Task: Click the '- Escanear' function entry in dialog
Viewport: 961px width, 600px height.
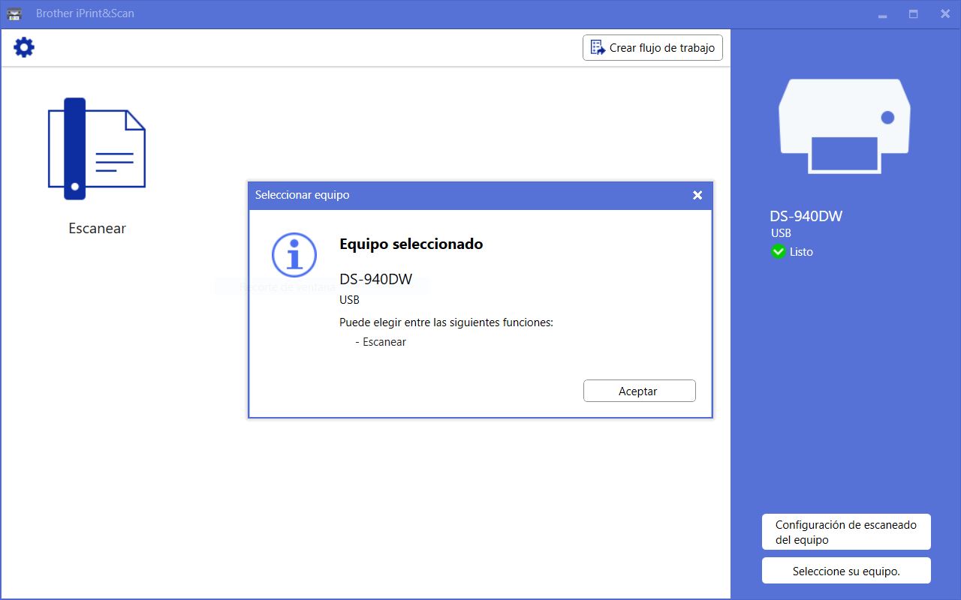Action: [x=381, y=342]
